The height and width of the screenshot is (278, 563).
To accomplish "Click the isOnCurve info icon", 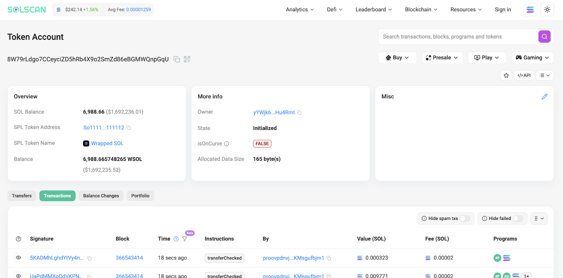I will (x=227, y=144).
